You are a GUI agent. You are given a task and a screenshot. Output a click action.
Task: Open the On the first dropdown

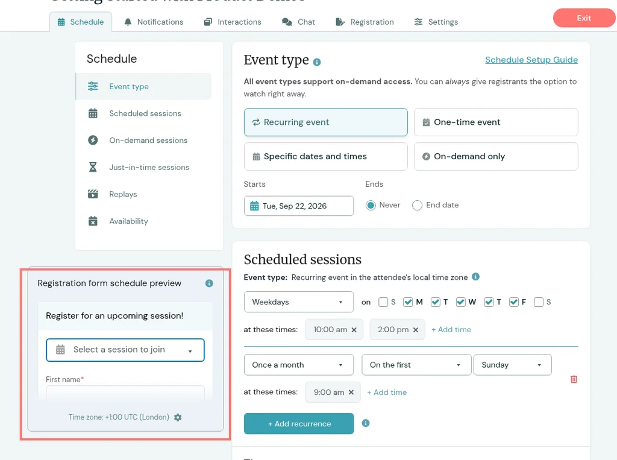pos(416,365)
